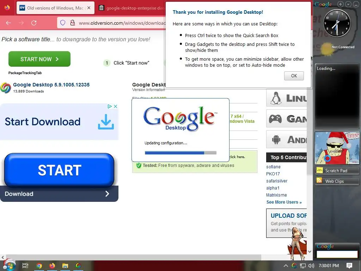The image size is (361, 271).
Task: Click the oldversion.com address bar
Action: point(122,23)
